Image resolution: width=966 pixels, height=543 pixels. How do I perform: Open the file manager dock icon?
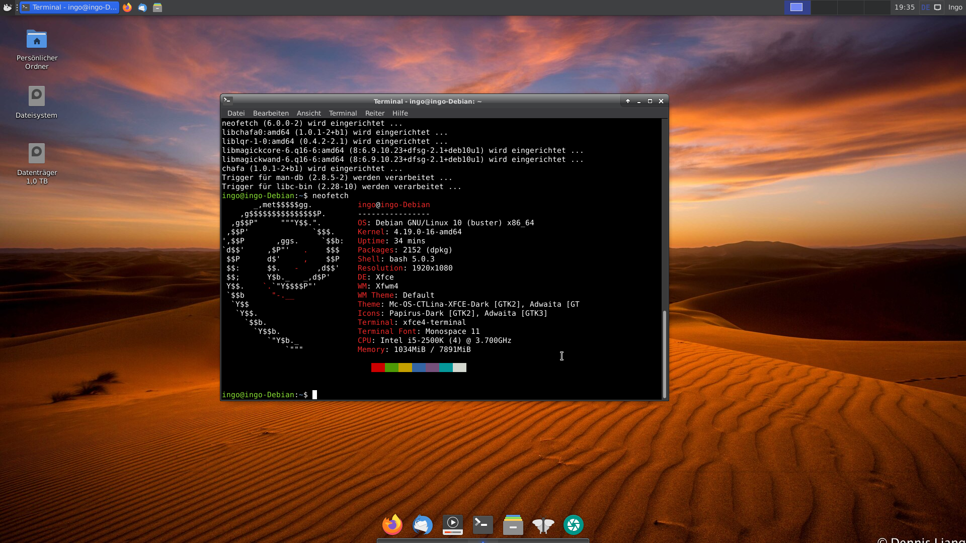(513, 525)
